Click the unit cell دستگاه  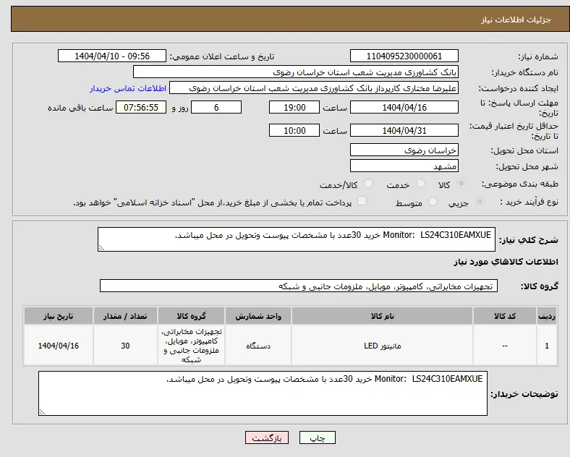[x=258, y=346]
